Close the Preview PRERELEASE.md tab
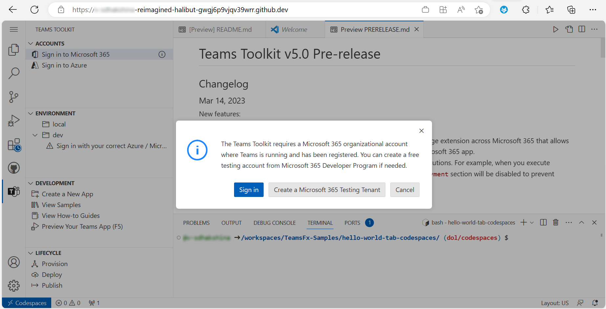606x309 pixels. [417, 29]
